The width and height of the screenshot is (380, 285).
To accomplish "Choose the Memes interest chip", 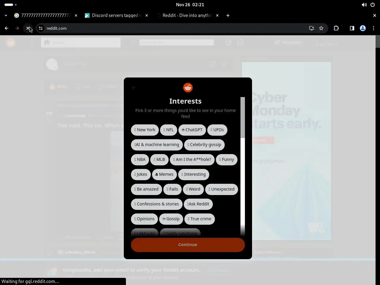I will click(164, 174).
